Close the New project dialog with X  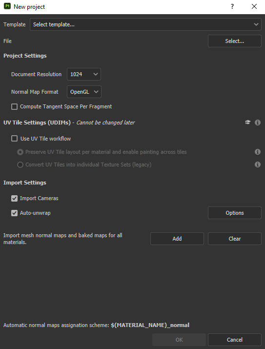pyautogui.click(x=254, y=6)
